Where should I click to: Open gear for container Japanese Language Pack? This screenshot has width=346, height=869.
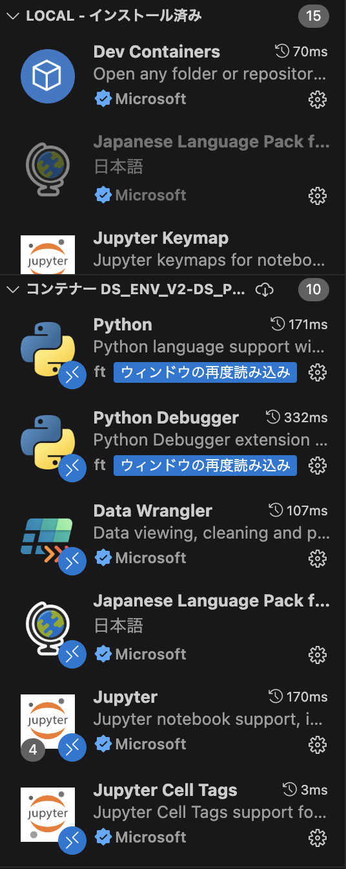317,655
